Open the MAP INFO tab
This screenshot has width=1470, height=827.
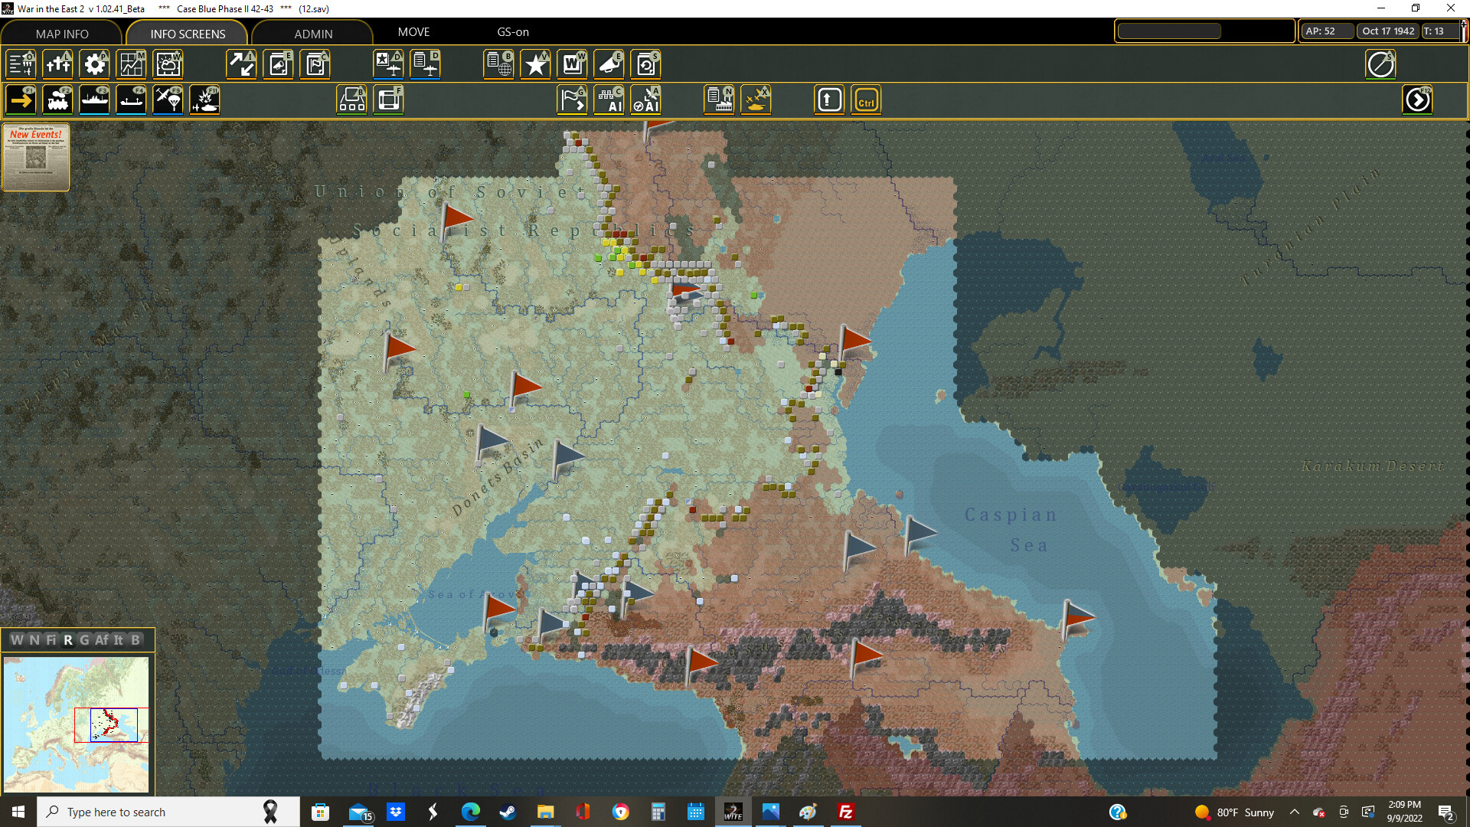61,33
